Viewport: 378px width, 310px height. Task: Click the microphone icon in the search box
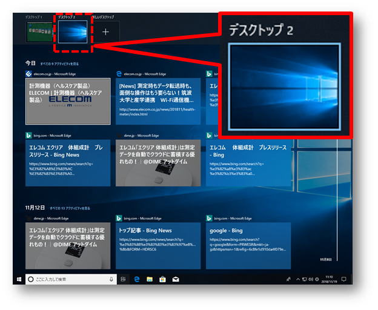tap(111, 279)
